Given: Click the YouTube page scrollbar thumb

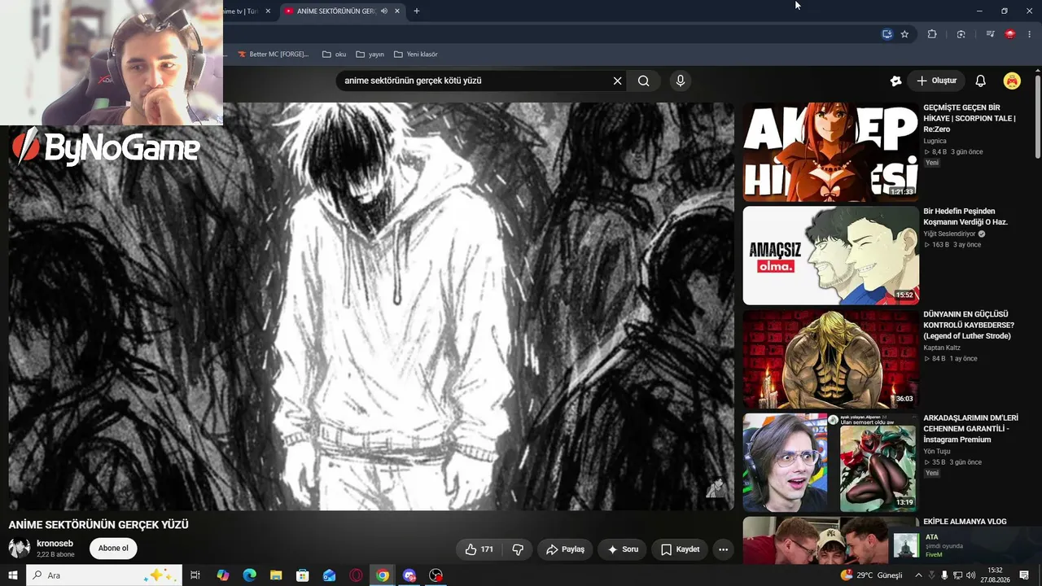Looking at the screenshot, I should coord(1038,118).
